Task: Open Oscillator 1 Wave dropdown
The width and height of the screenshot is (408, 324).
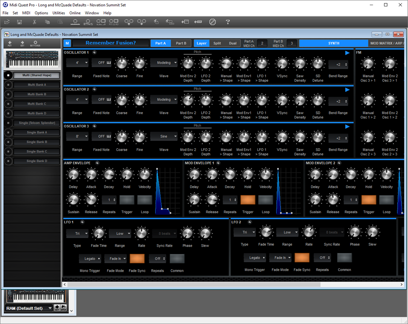Action: coord(164,63)
